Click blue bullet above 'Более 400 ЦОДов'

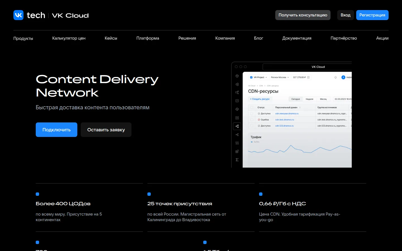click(x=37, y=194)
